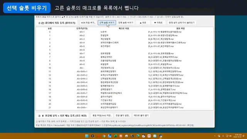Click the '슬롯' column header

click(x=50, y=29)
